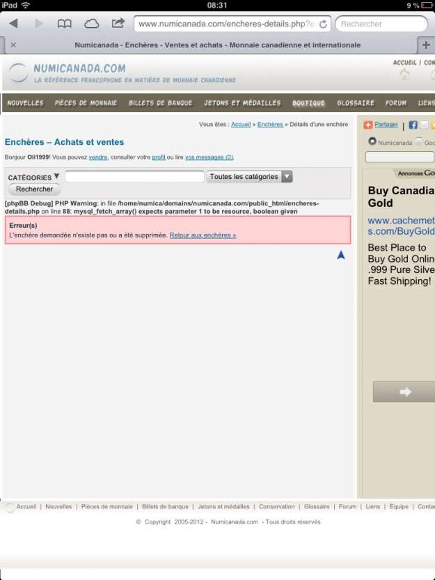Click the vendre link
This screenshot has width=435, height=580.
pos(98,157)
